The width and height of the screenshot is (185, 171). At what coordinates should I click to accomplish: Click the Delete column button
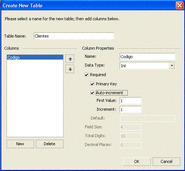tap(50, 144)
